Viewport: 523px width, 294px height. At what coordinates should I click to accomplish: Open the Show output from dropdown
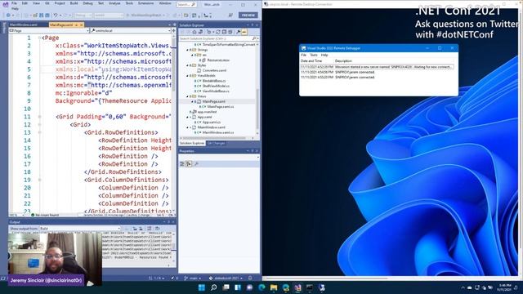pos(80,229)
